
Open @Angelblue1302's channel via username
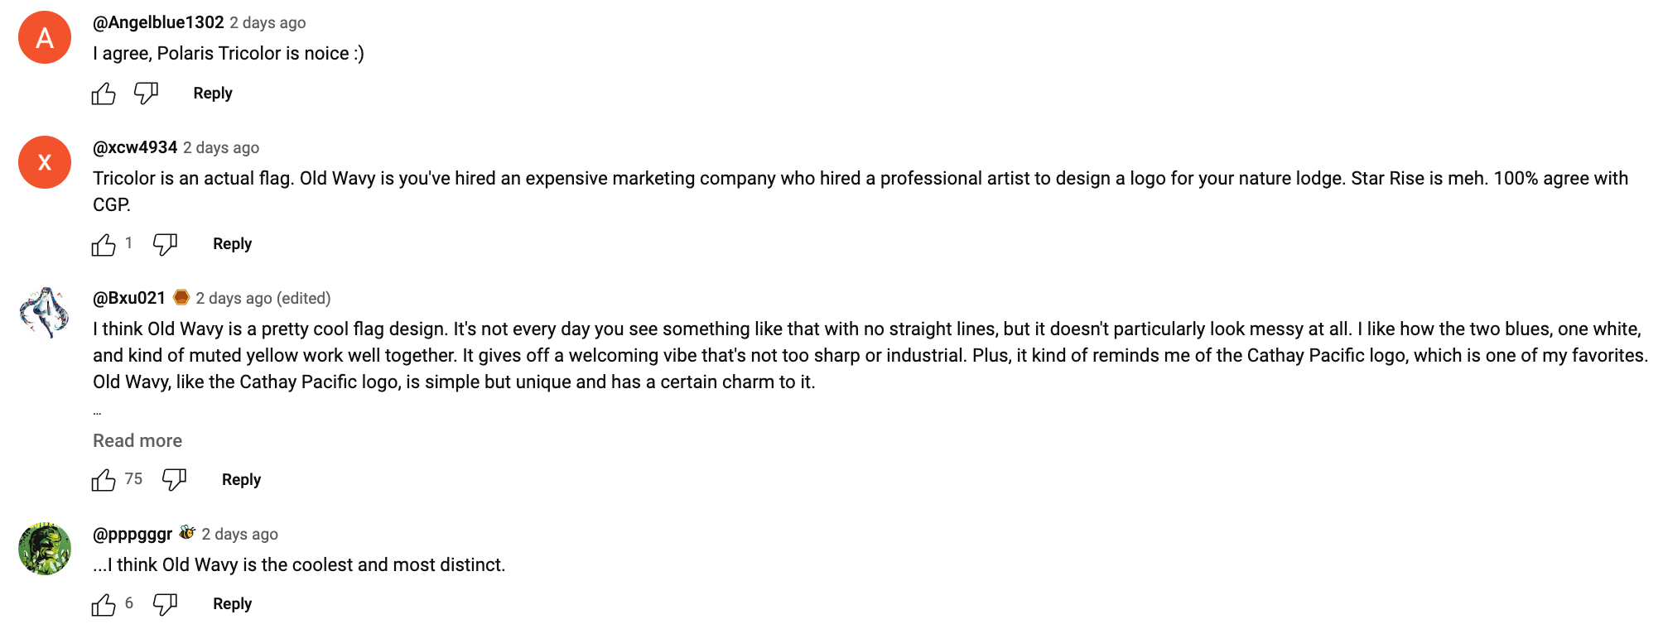click(x=158, y=22)
